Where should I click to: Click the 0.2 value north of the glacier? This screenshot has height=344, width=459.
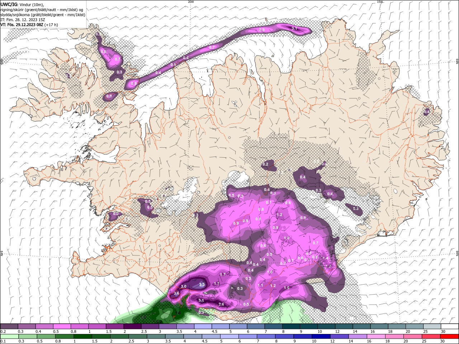coord(265,164)
